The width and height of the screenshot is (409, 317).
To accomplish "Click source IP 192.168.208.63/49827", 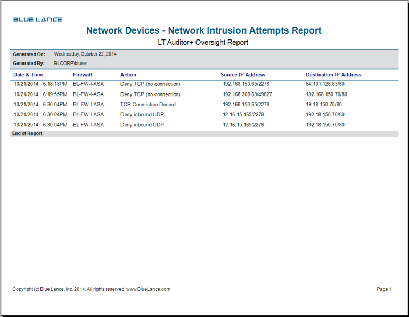I will click(x=247, y=94).
